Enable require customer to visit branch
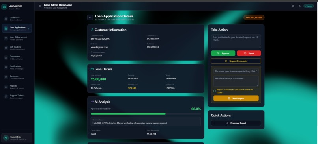This screenshot has height=144, width=318. [215, 91]
